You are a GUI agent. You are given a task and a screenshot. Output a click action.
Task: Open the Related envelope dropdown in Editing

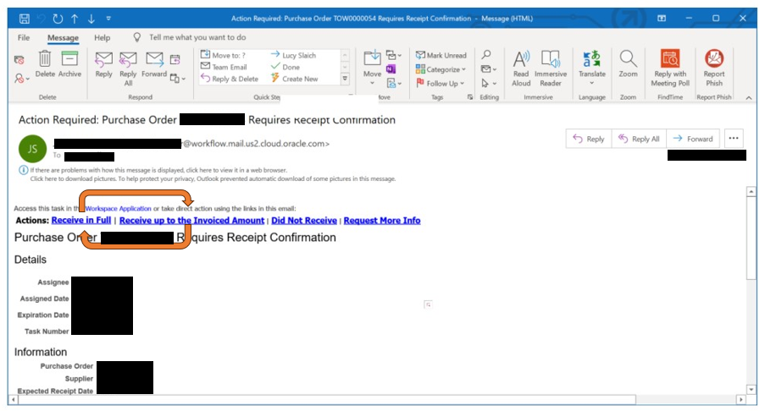488,69
